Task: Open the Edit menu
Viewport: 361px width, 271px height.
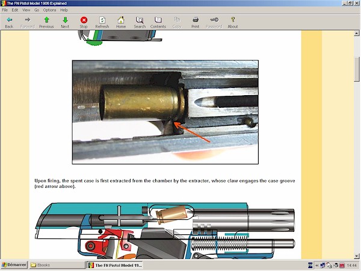Action: tap(15, 10)
